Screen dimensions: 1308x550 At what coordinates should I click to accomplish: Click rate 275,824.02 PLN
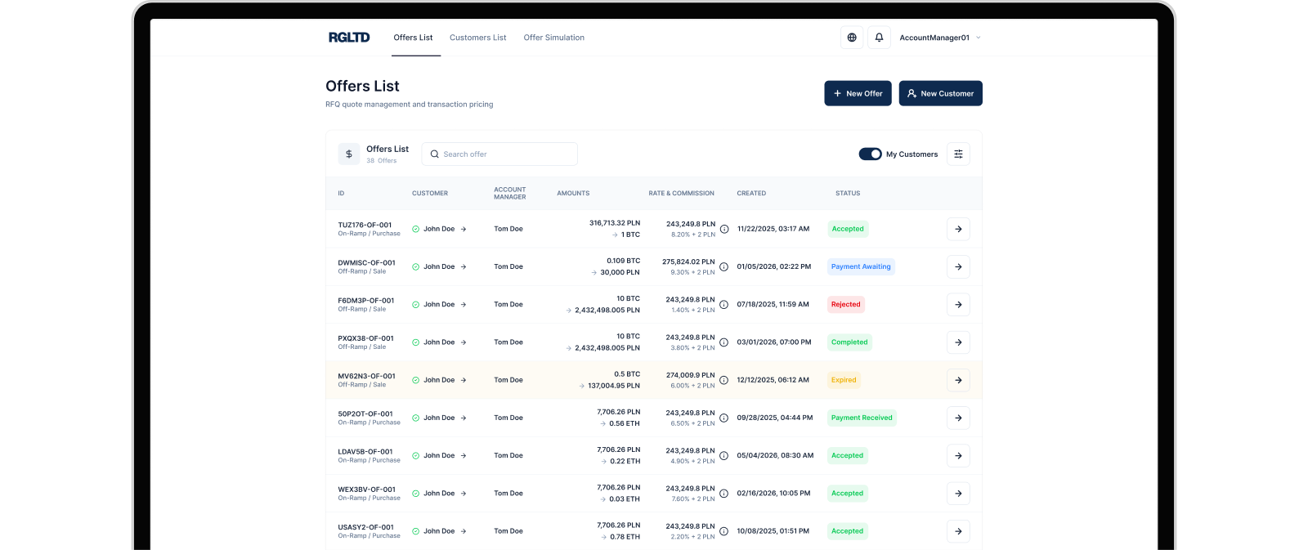[x=688, y=262]
